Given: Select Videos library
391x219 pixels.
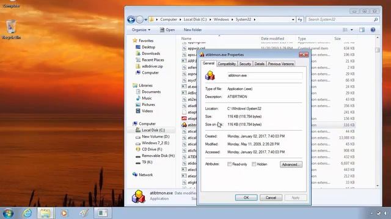Looking at the screenshot, I should [x=147, y=111].
